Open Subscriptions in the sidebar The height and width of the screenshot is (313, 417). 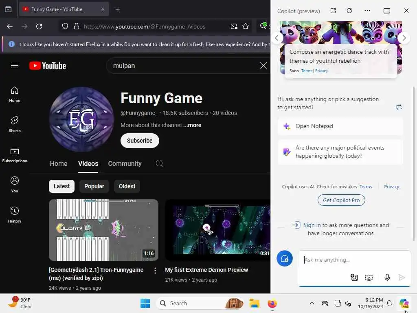click(15, 154)
